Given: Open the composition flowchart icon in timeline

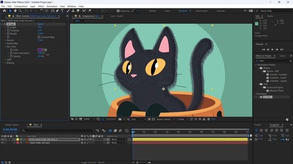Looking at the screenshot, I should (x=97, y=131).
